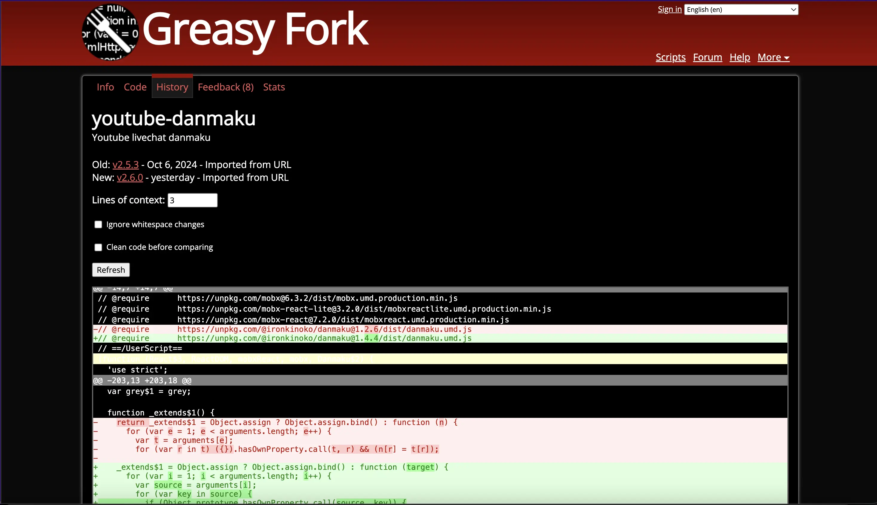Enable Clean code before comparing checkbox
The width and height of the screenshot is (877, 505).
(x=98, y=247)
